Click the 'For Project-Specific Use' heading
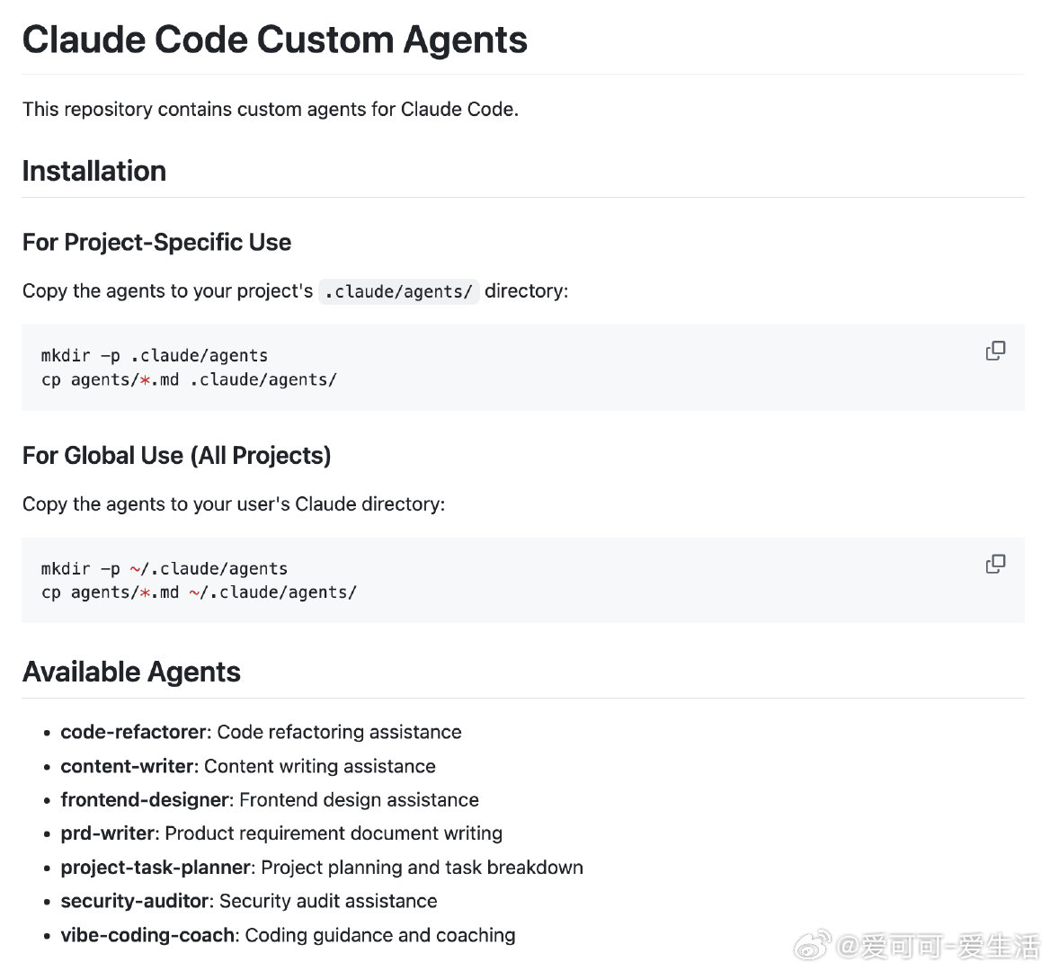The height and width of the screenshot is (971, 1050). tap(156, 243)
